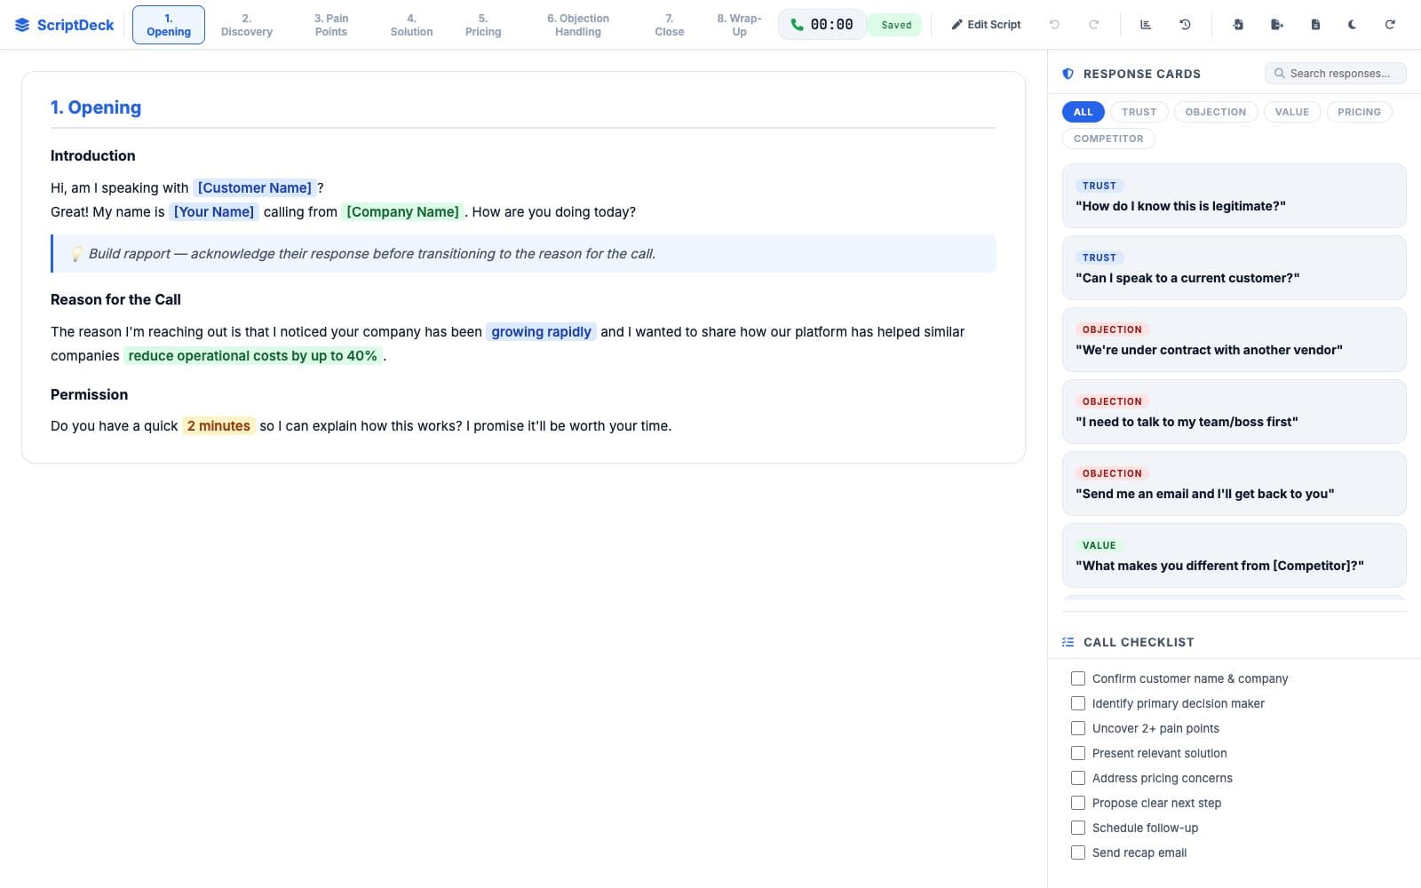Click the "growing rapidly" highlight

click(x=541, y=332)
